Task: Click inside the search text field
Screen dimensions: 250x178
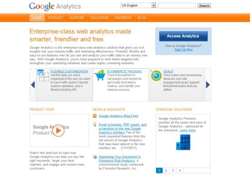Action: coord(176,5)
